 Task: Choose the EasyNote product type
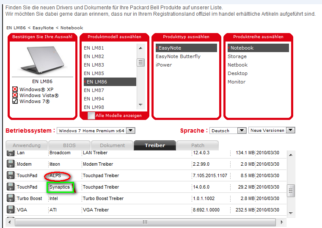point(186,48)
